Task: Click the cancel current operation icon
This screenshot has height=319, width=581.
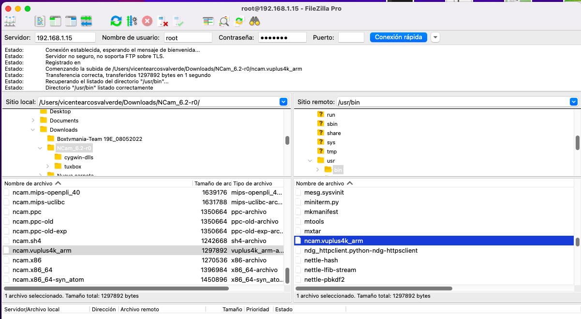Action: coord(147,21)
